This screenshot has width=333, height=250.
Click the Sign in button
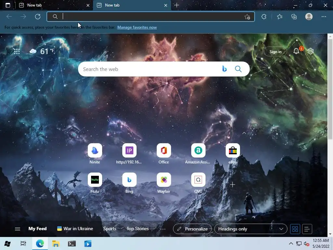click(x=275, y=52)
